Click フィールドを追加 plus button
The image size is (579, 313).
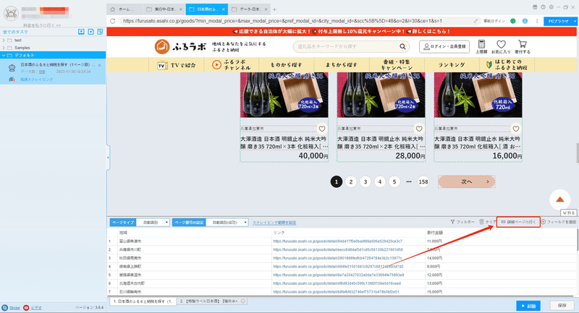click(558, 222)
